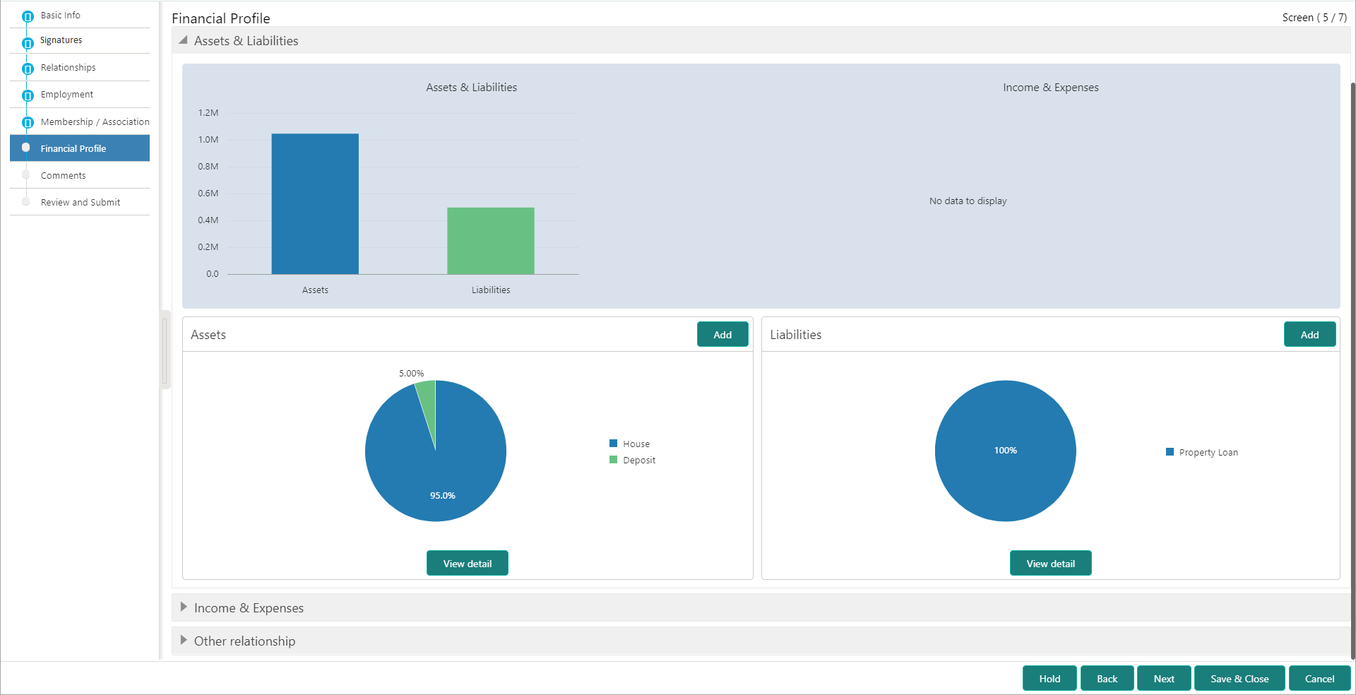This screenshot has height=695, width=1356.
Task: Click the Financial Profile step marker
Action: (26, 148)
